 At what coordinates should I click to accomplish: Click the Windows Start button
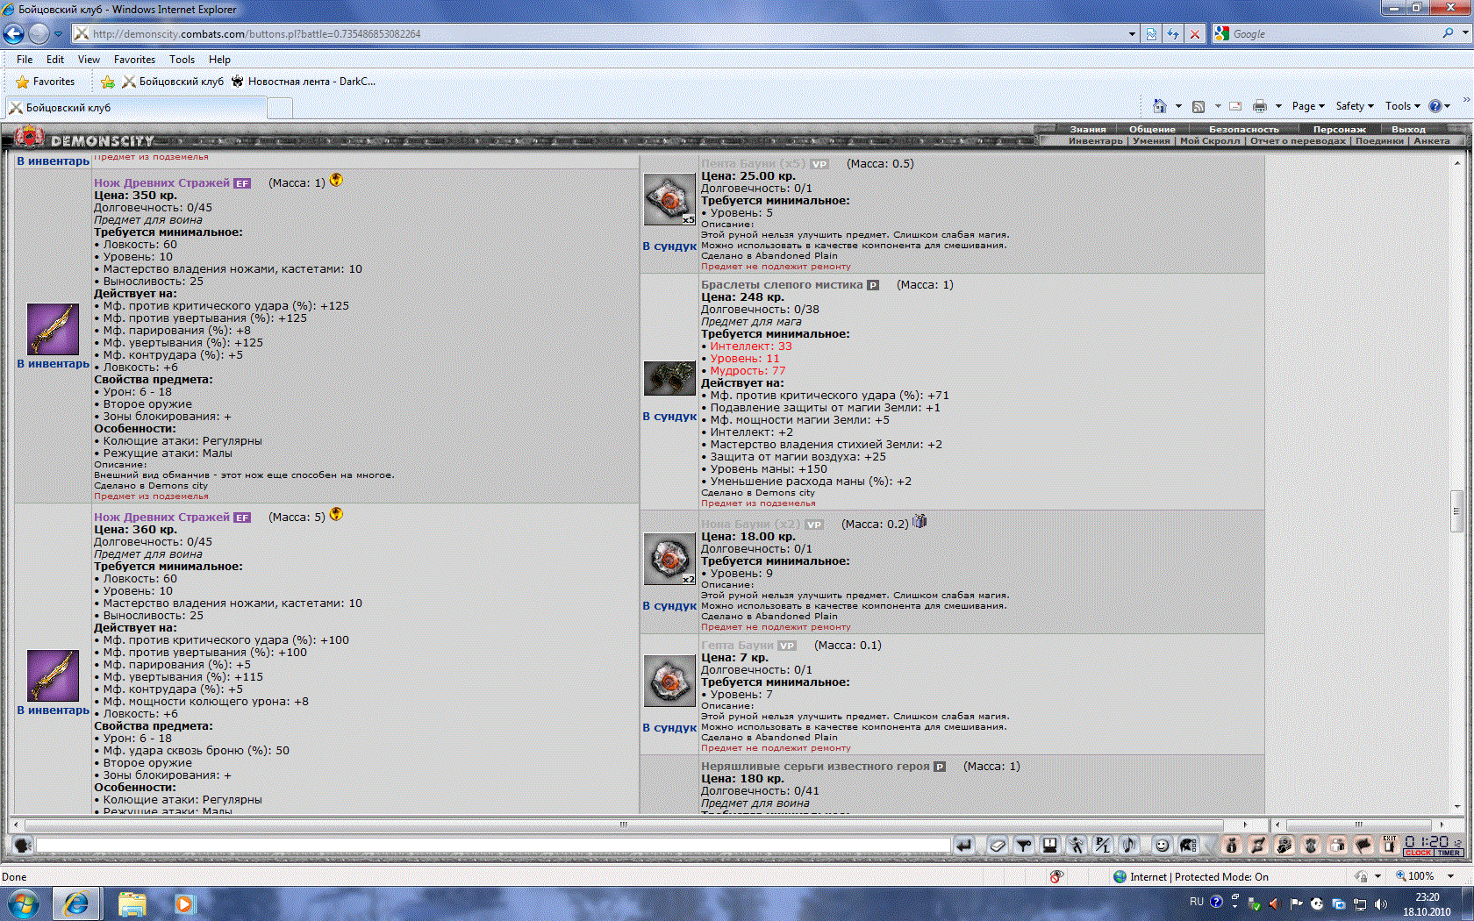click(23, 903)
